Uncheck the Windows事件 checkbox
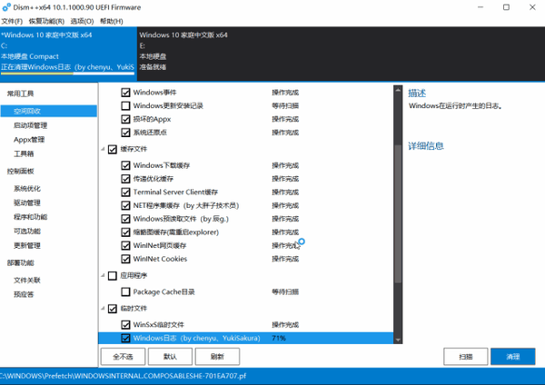 125,93
